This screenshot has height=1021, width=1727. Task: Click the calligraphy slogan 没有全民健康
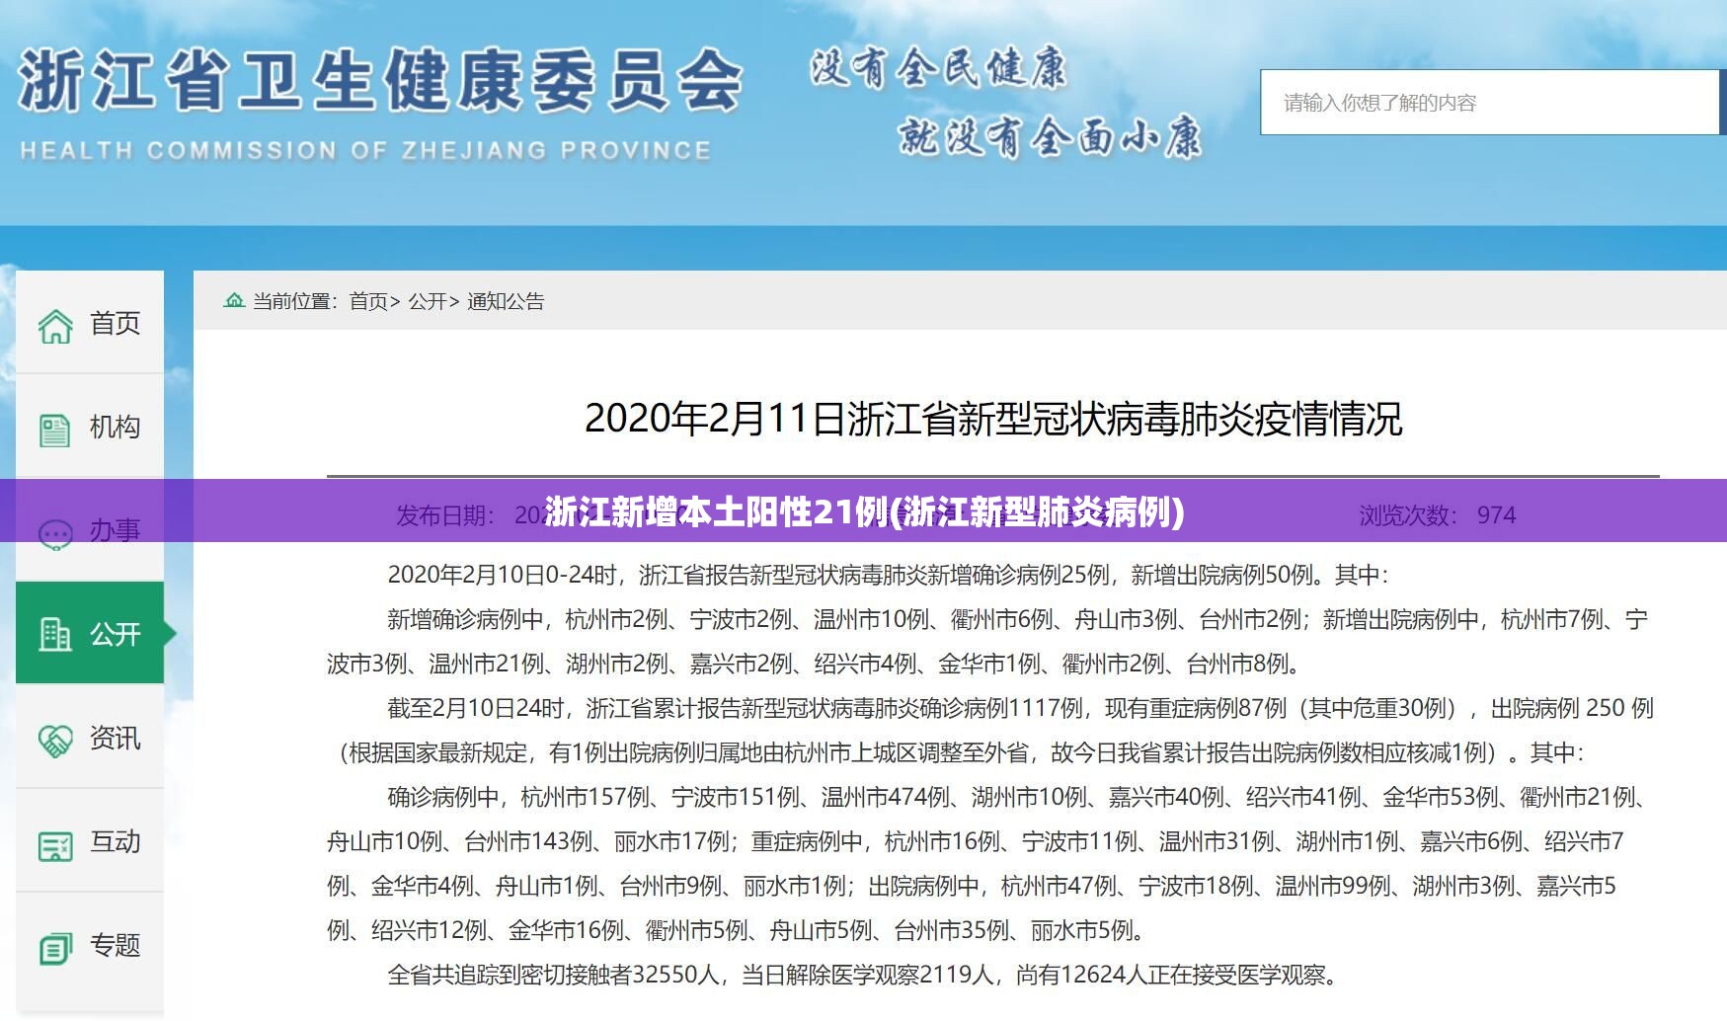pyautogui.click(x=938, y=69)
